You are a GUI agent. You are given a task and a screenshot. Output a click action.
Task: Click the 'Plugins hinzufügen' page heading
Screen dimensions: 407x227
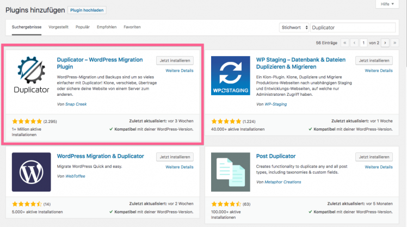tap(35, 10)
